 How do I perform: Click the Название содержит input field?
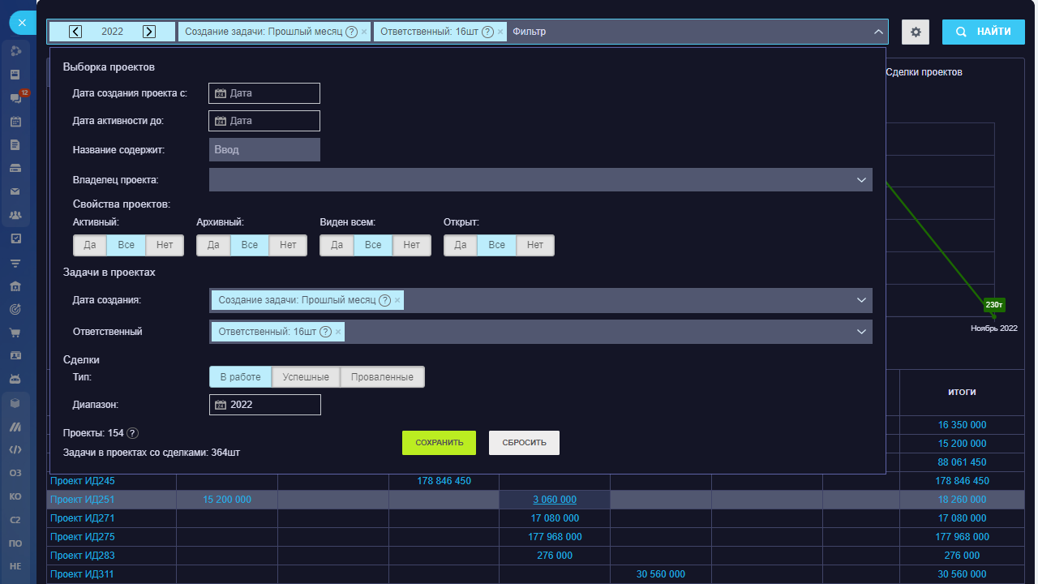click(x=264, y=150)
